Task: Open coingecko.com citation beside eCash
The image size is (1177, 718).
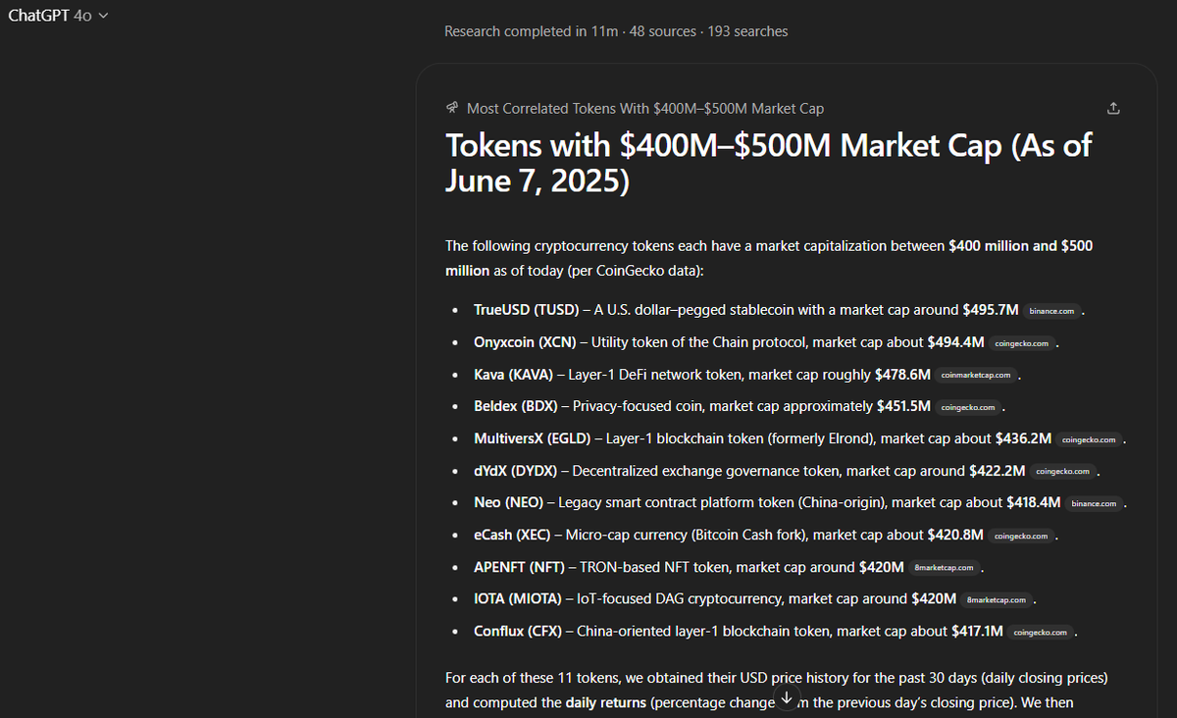Action: tap(1021, 536)
